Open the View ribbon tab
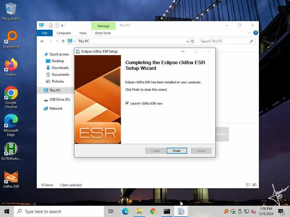The image size is (290, 217). point(83,33)
